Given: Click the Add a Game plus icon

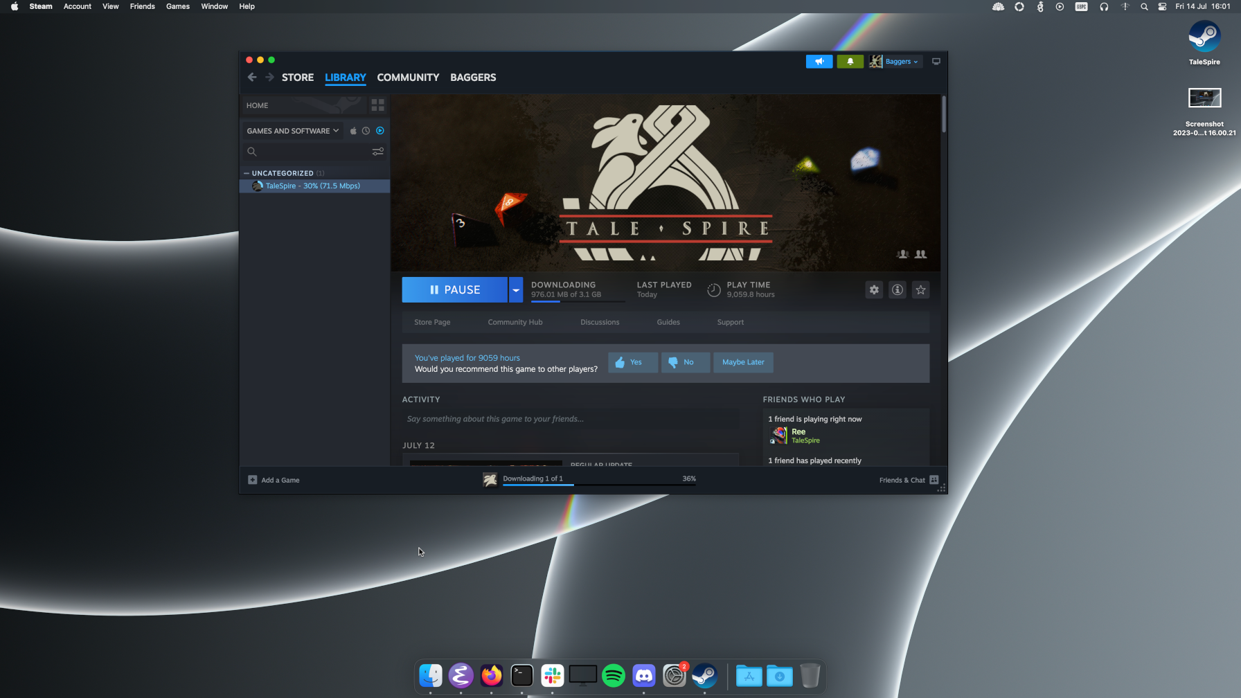Looking at the screenshot, I should [x=253, y=480].
